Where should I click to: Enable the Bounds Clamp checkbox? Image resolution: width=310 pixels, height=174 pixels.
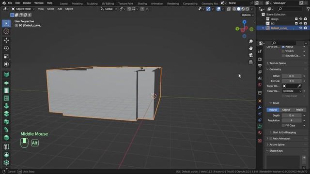tap(283, 56)
